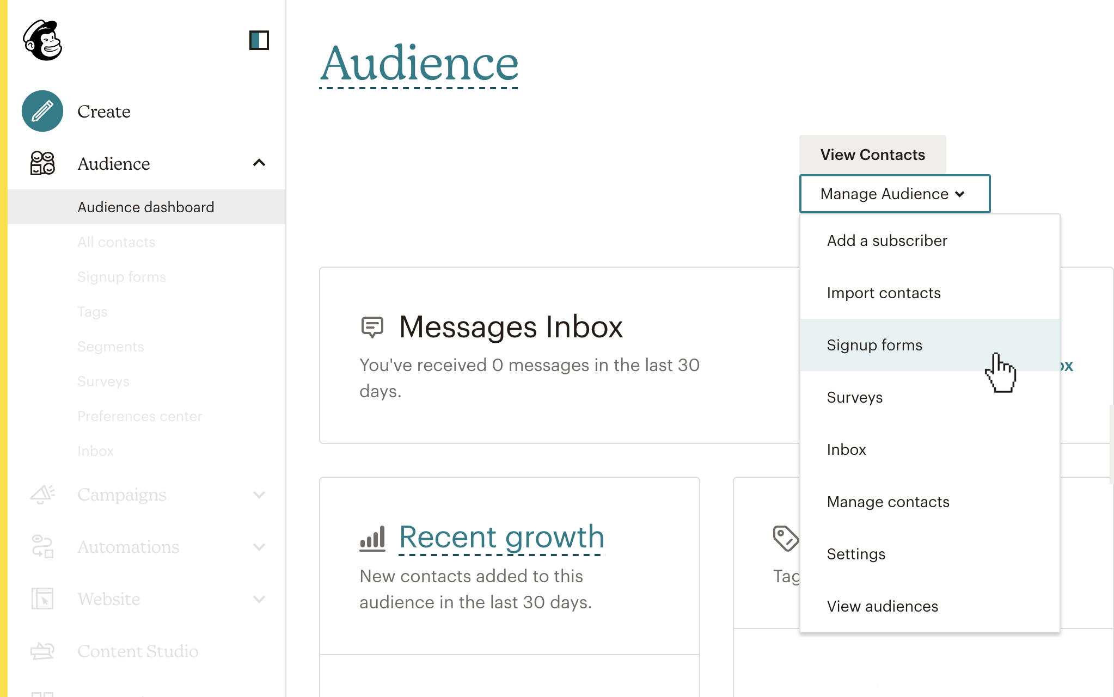Click the Mailchimp Freddie logo

click(x=42, y=40)
